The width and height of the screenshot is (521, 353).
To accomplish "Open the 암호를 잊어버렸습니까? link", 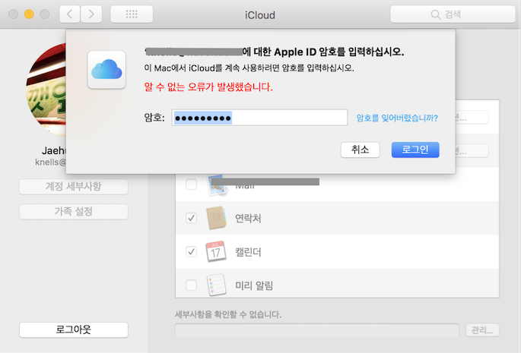I will point(397,118).
